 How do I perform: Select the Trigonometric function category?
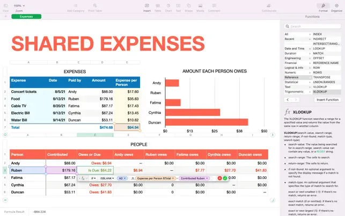click(x=298, y=92)
